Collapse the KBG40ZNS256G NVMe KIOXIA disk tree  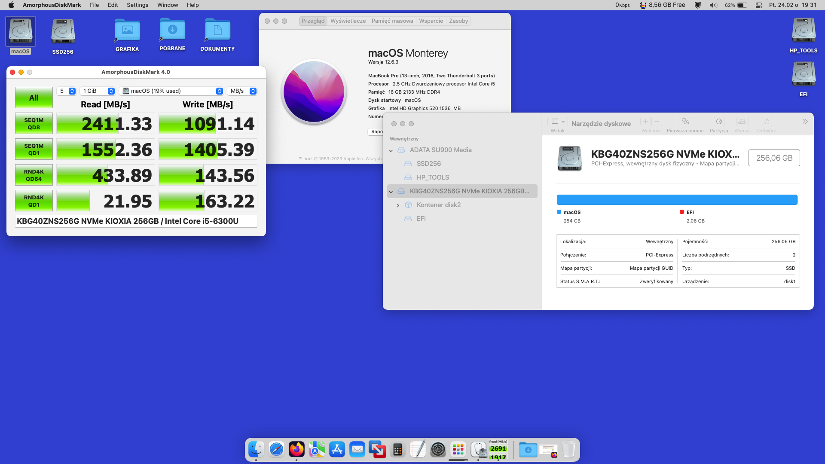pyautogui.click(x=391, y=192)
